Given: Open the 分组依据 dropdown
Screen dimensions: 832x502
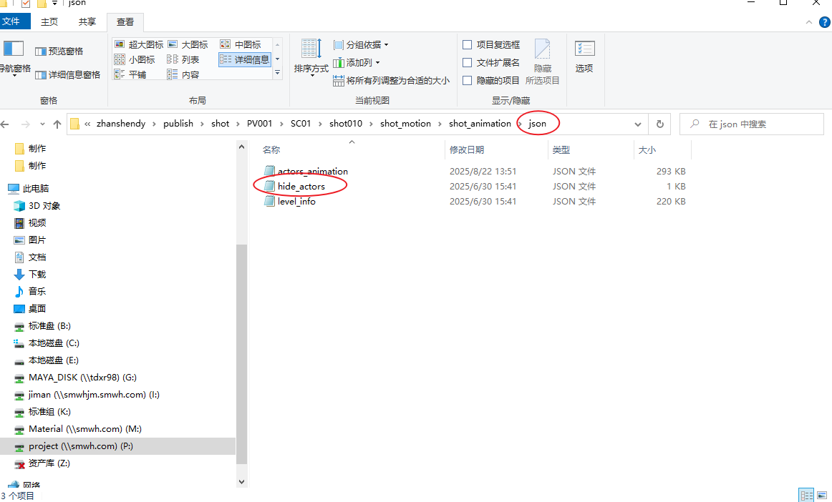Looking at the screenshot, I should coord(361,44).
